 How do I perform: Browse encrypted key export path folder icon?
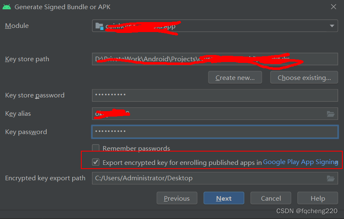(x=331, y=179)
